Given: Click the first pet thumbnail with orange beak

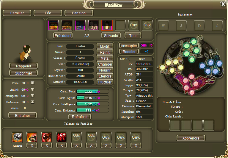Looking at the screenshot, I should [x=54, y=25].
